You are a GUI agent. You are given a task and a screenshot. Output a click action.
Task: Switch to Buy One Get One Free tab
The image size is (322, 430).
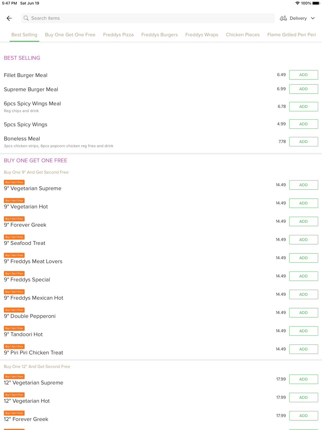(70, 35)
